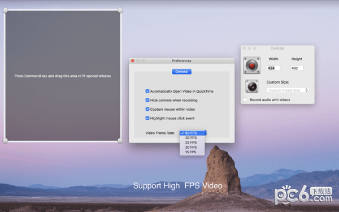
Task: Click bottom-right resize handle of capture area
Action: pyautogui.click(x=120, y=141)
